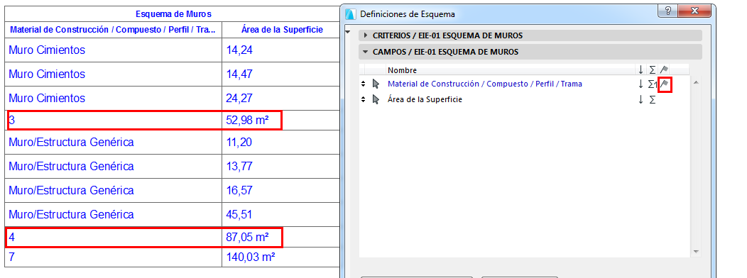Screen dimensions: 747x278
Task: Select the Área de la Superficie field row
Action: coord(425,99)
